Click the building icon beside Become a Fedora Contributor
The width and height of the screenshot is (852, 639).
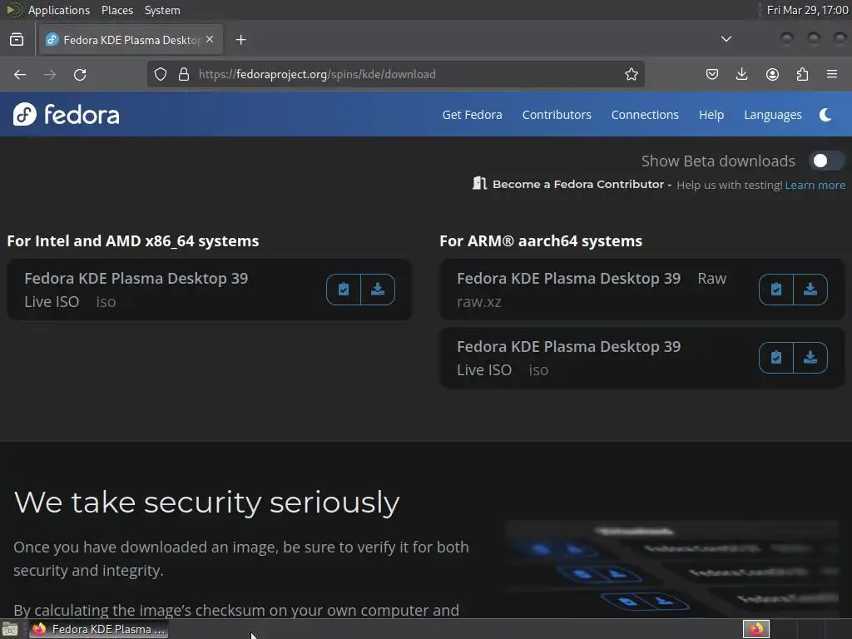(479, 183)
